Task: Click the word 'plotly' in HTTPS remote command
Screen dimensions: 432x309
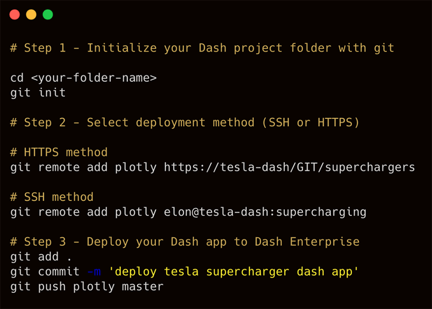Action: click(136, 168)
